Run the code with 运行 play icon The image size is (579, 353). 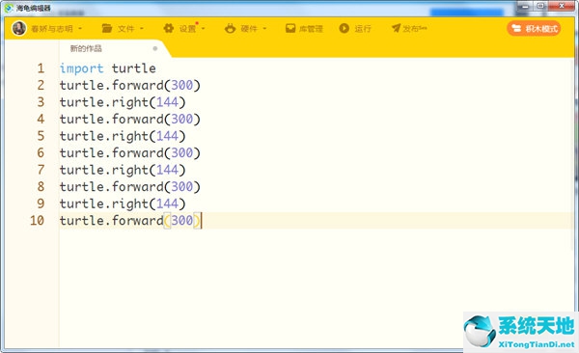pos(345,28)
